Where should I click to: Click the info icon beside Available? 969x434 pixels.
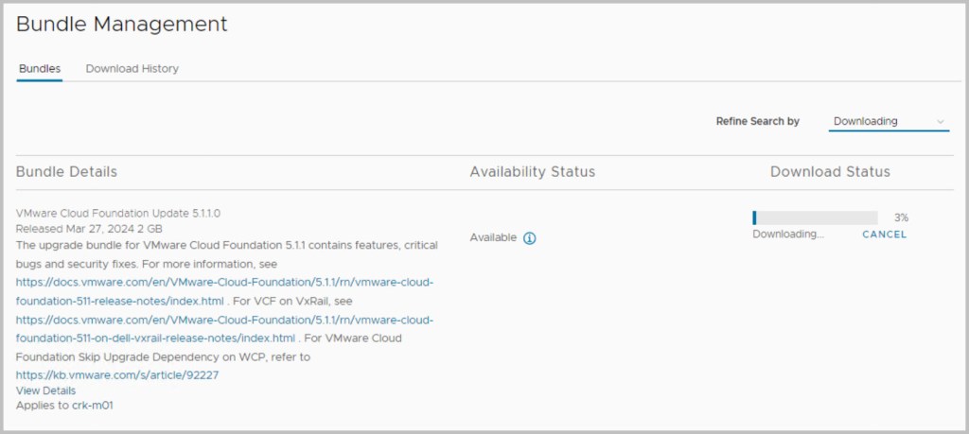point(530,238)
